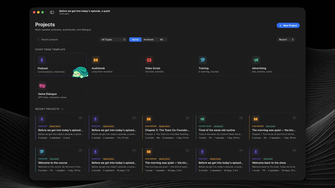Click the Video Script template play icon
The height and width of the screenshot is (188, 335).
click(x=149, y=60)
